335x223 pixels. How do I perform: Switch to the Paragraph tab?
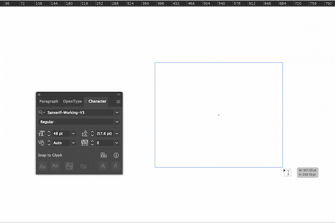tap(49, 101)
